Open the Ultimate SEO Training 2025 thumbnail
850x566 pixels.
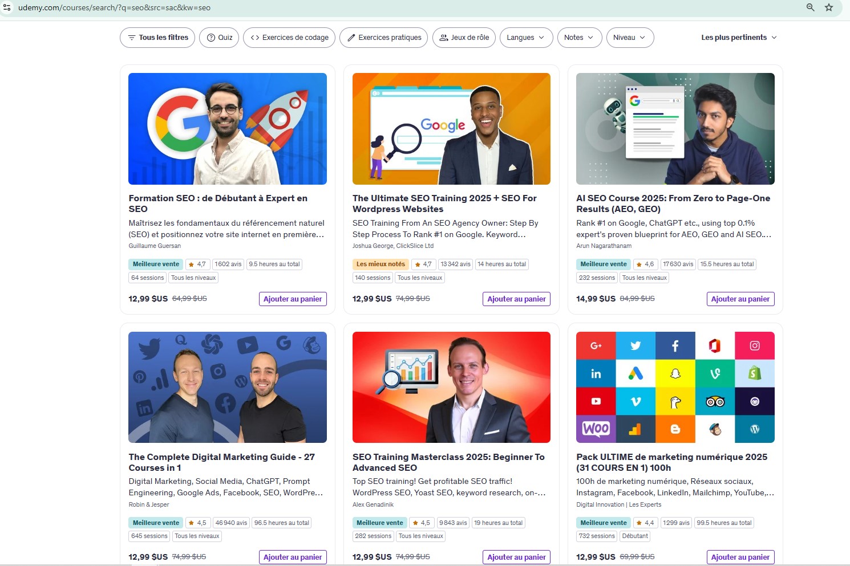click(x=451, y=129)
